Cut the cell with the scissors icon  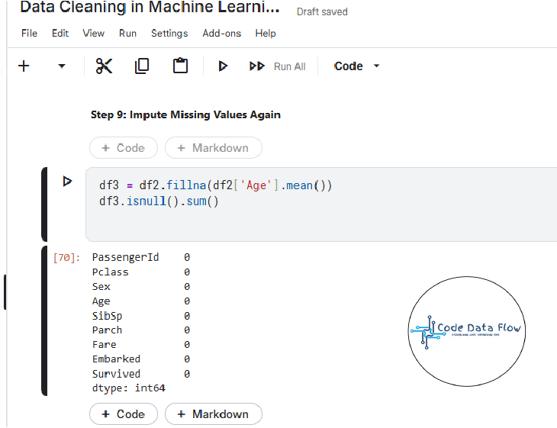(104, 66)
